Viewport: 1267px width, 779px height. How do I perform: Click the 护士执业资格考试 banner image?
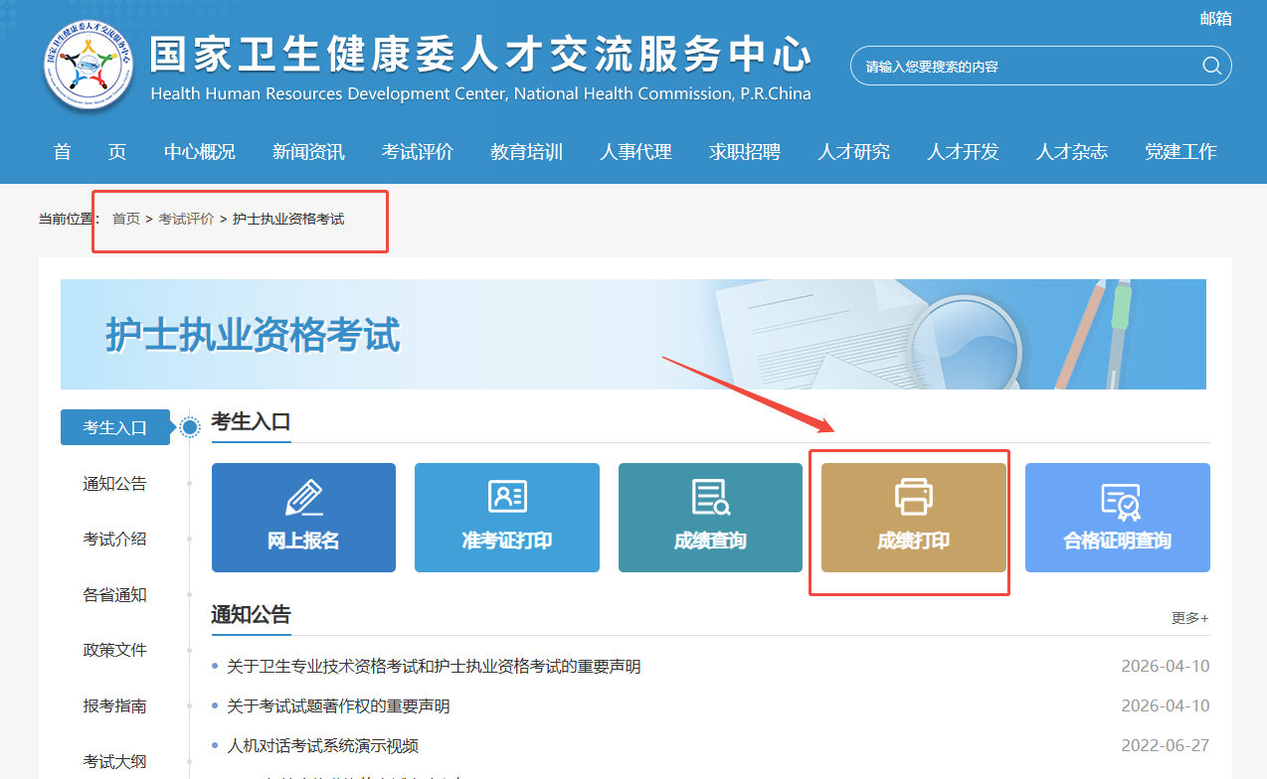pos(633,334)
